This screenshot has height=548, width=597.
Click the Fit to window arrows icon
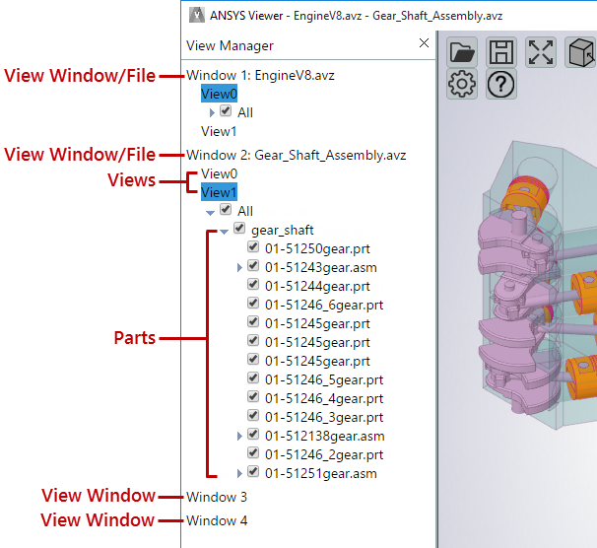541,52
